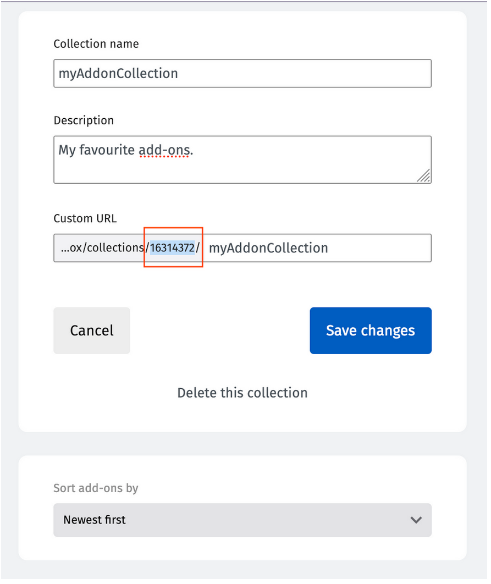Select the highlighted 16314372 ID in Custom URL
491x584 pixels.
[172, 248]
